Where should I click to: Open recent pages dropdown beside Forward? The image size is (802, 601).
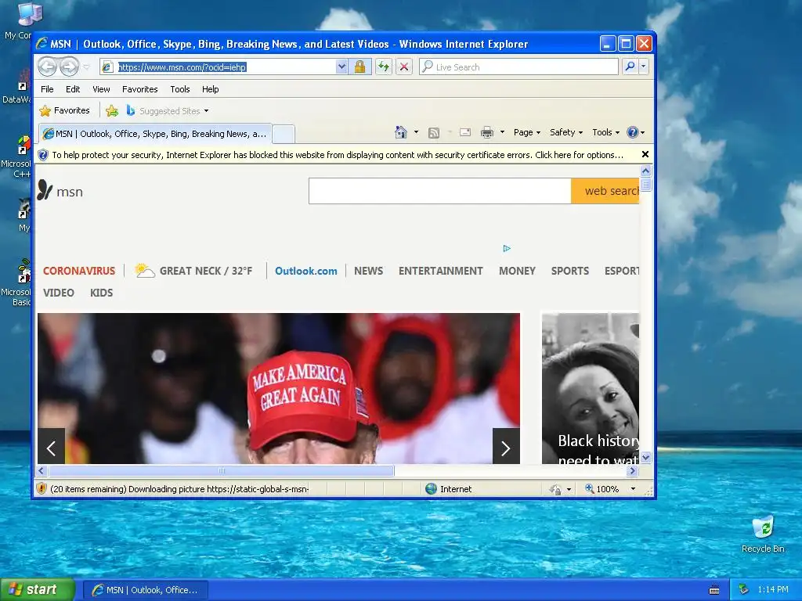tap(86, 67)
